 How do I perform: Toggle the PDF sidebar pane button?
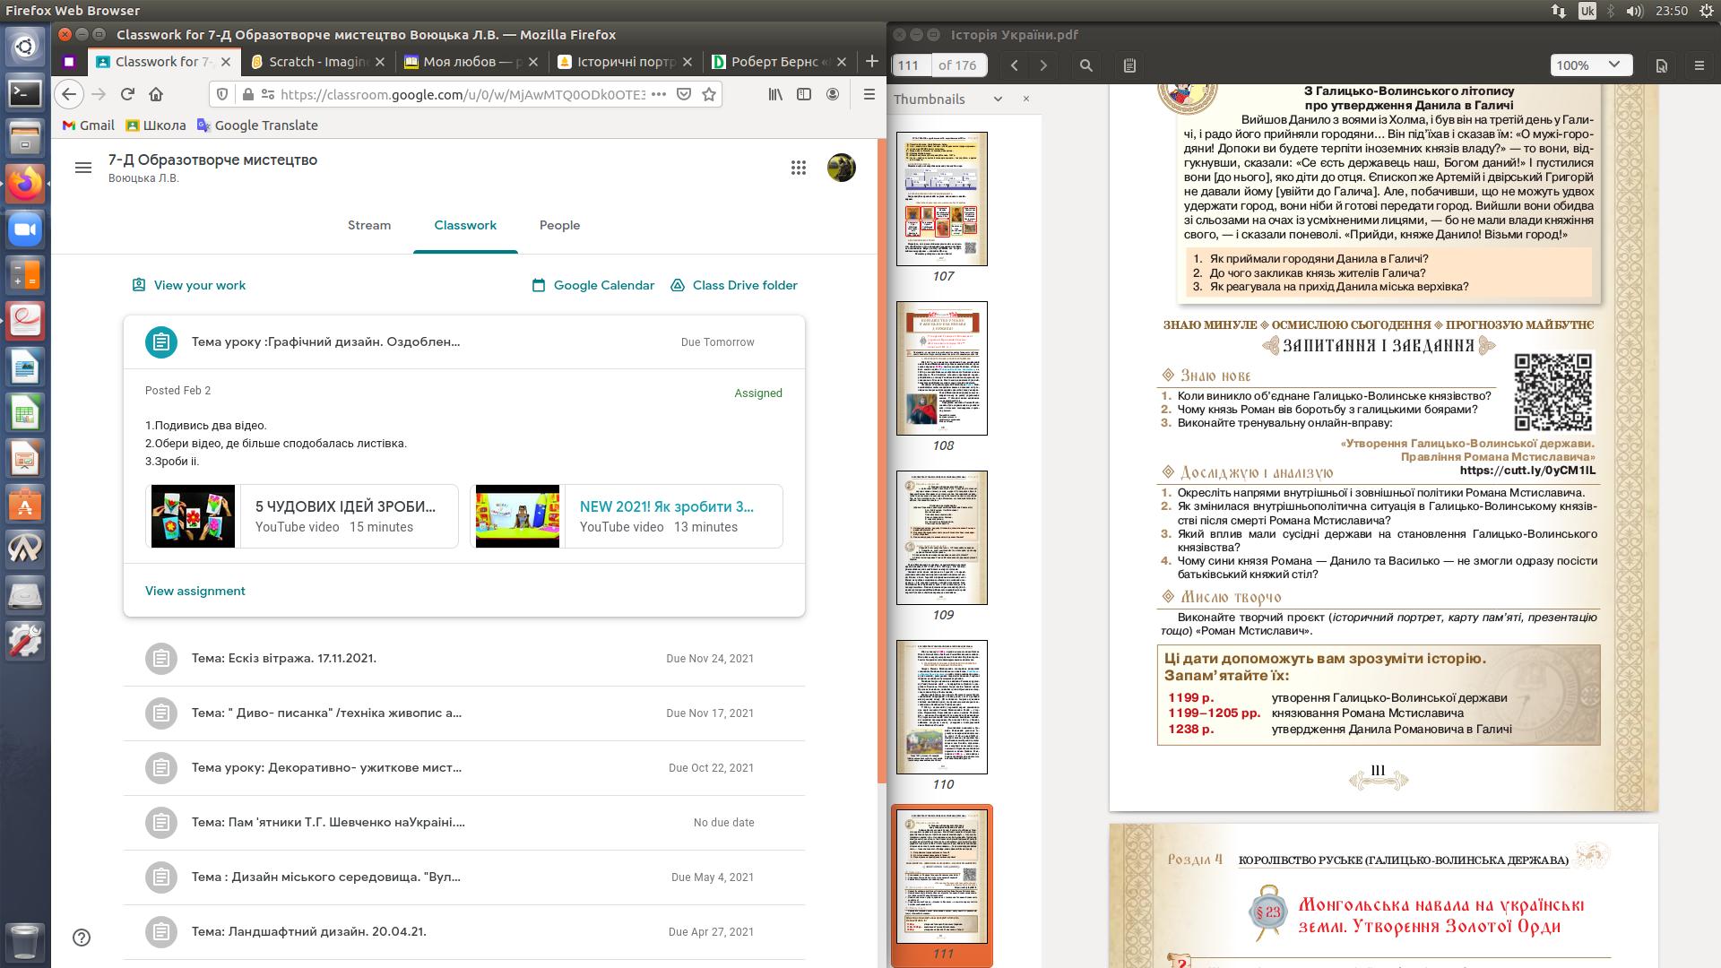point(1129,65)
